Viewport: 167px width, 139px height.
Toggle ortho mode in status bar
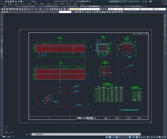[117, 137]
